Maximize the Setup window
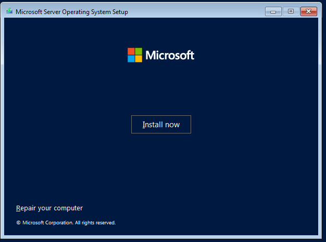This screenshot has width=326, height=242. pyautogui.click(x=291, y=11)
